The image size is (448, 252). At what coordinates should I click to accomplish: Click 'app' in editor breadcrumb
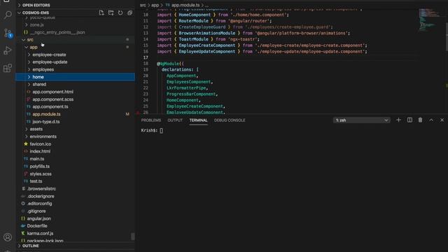pos(155,5)
